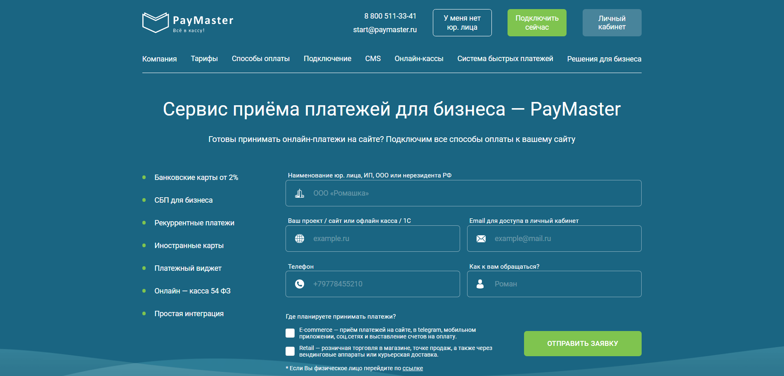Image resolution: width=784 pixels, height=376 pixels.
Task: Click СБП для бизнеса item
Action: point(184,200)
